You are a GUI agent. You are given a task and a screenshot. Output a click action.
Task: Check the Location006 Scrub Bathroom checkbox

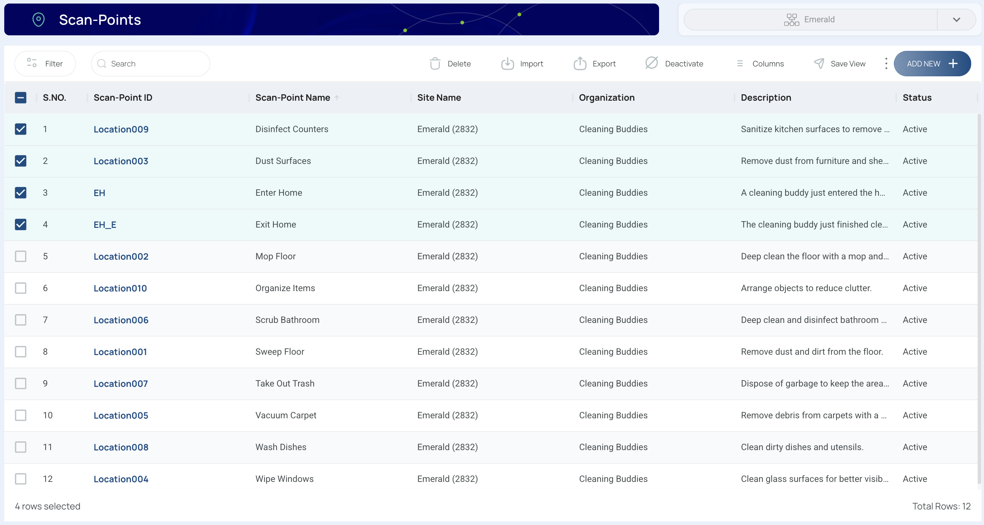coord(20,320)
